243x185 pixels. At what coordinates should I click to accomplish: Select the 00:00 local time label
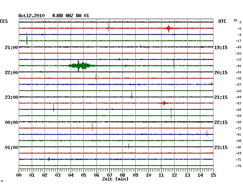click(12, 122)
